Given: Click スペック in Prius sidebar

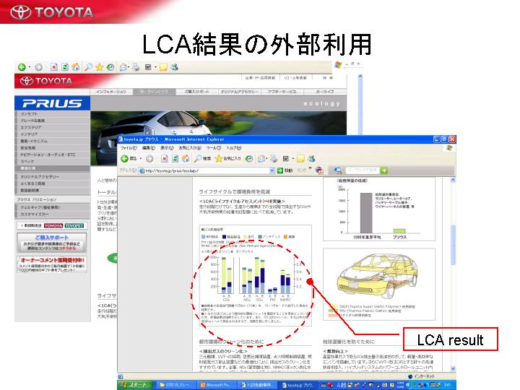Looking at the screenshot, I should pyautogui.click(x=53, y=162).
